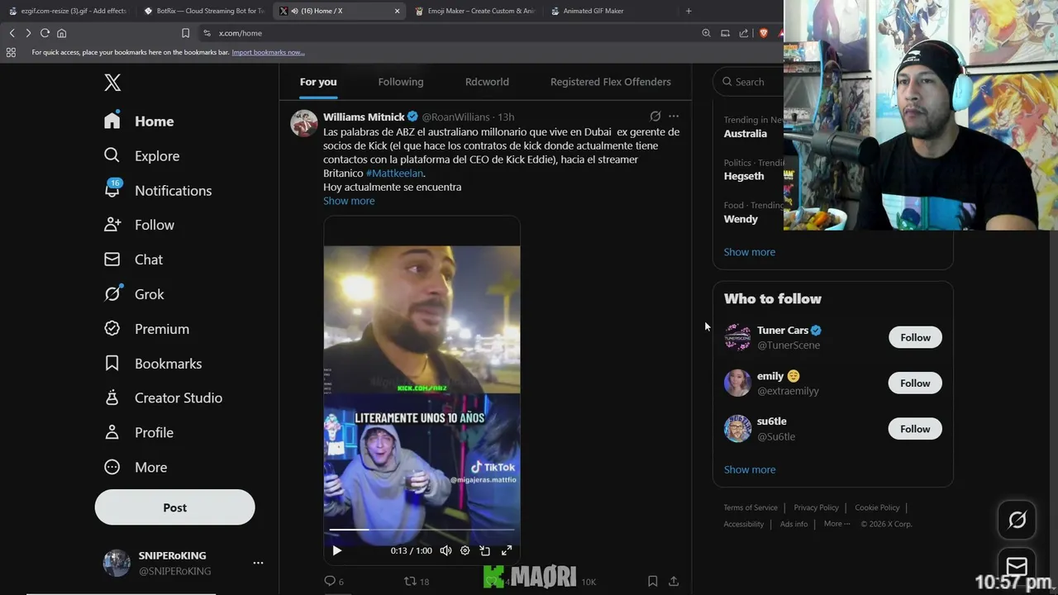Open Williams Mitnick profile name link

coord(364,117)
